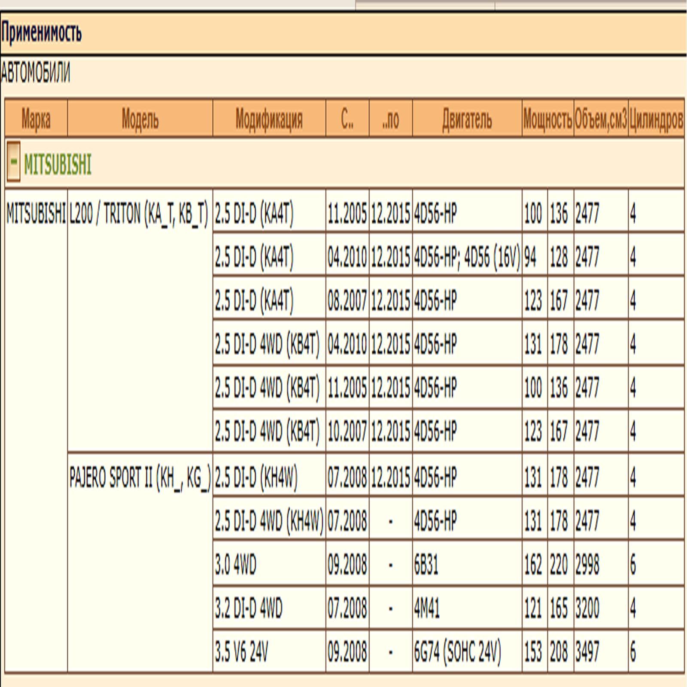Click the 6G74 (SOHC 24V) engine cell
The image size is (687, 687).
tap(457, 652)
